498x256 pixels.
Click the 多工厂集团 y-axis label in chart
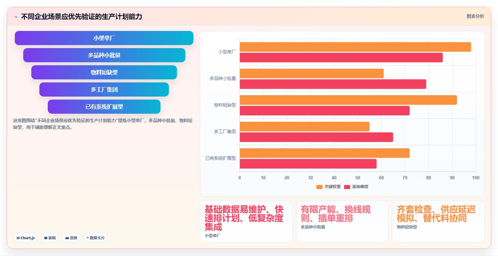(225, 132)
